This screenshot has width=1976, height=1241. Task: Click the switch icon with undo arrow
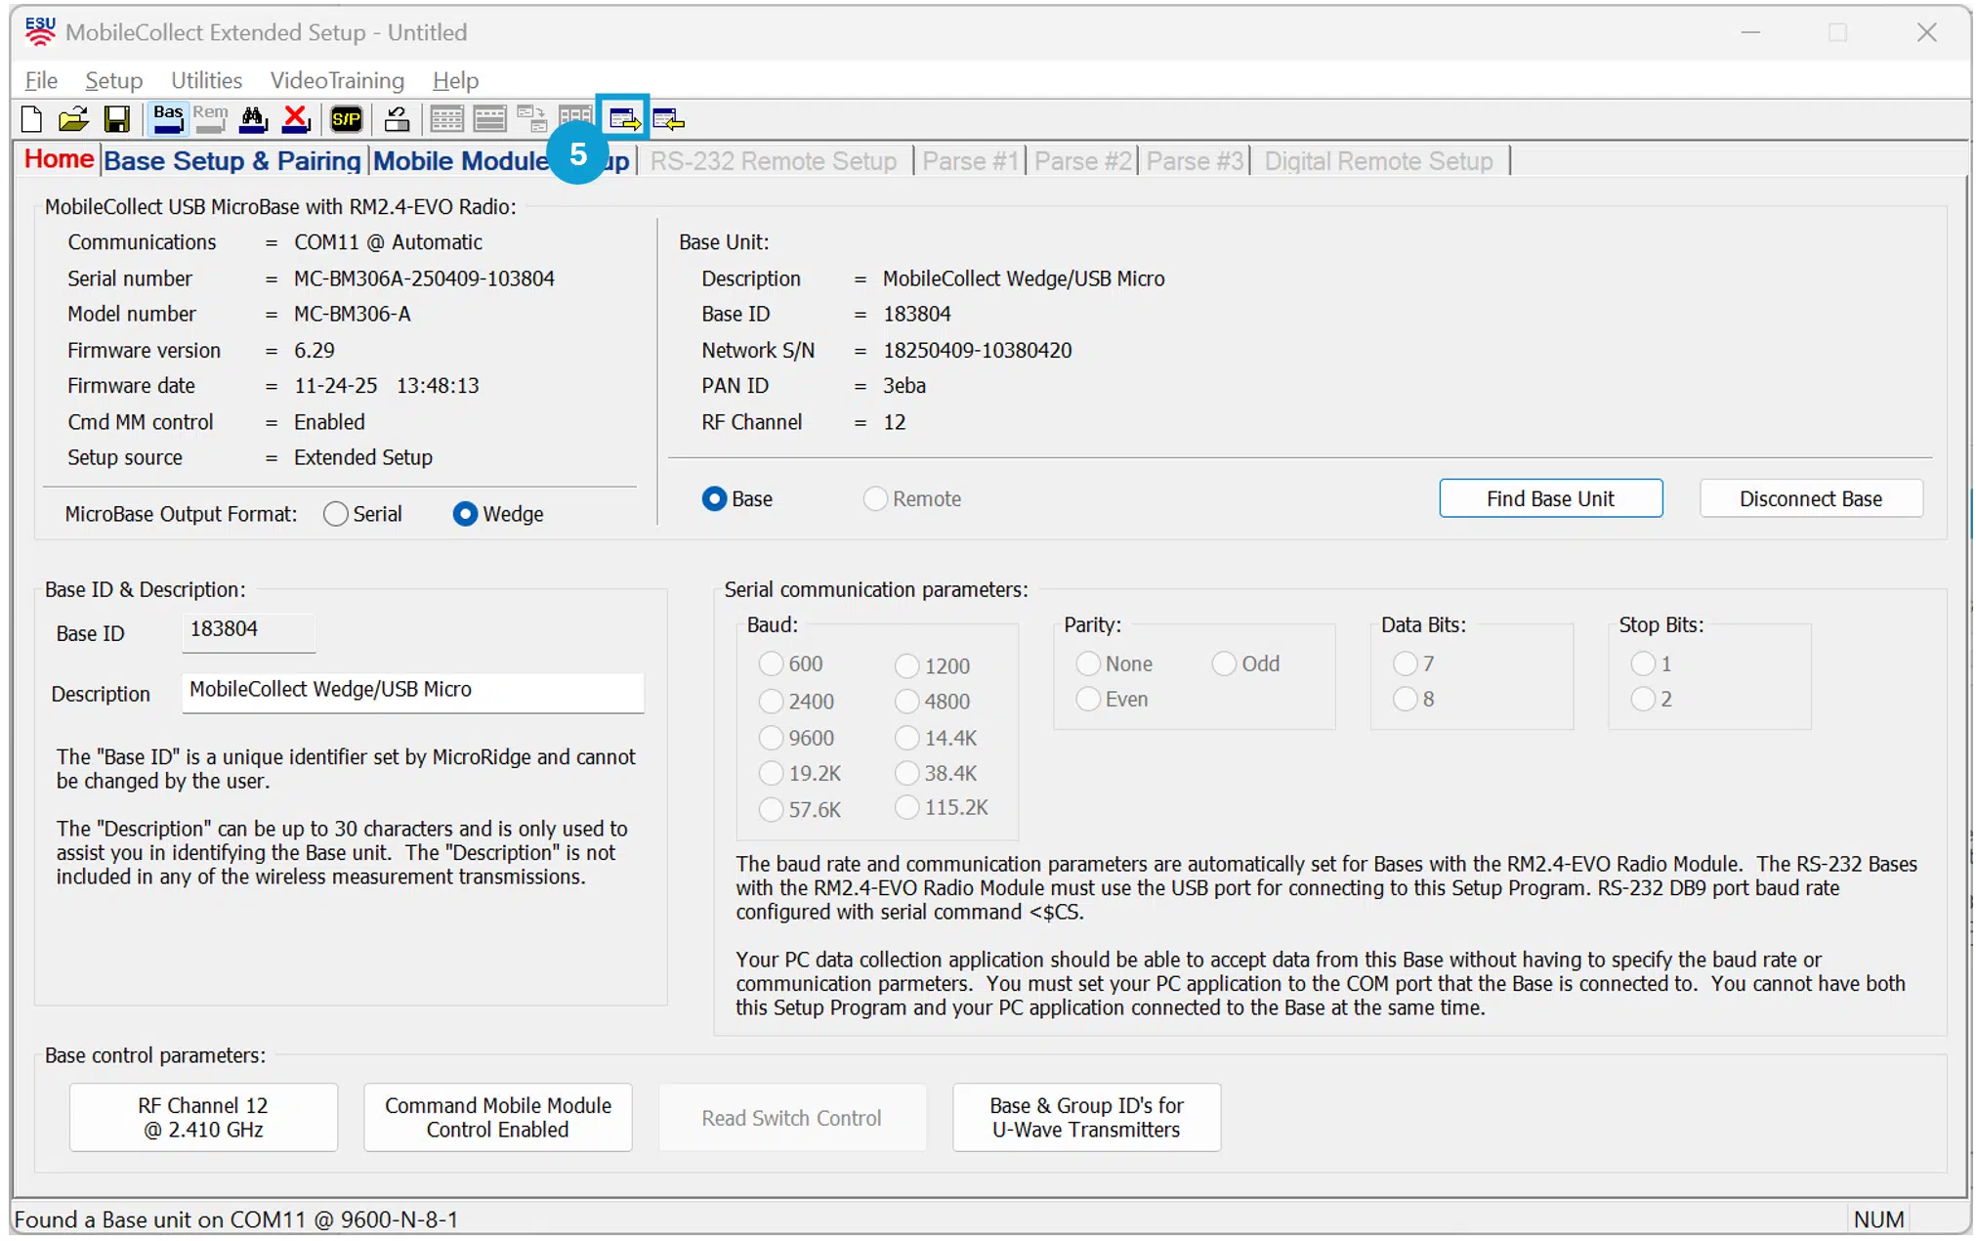coord(397,119)
